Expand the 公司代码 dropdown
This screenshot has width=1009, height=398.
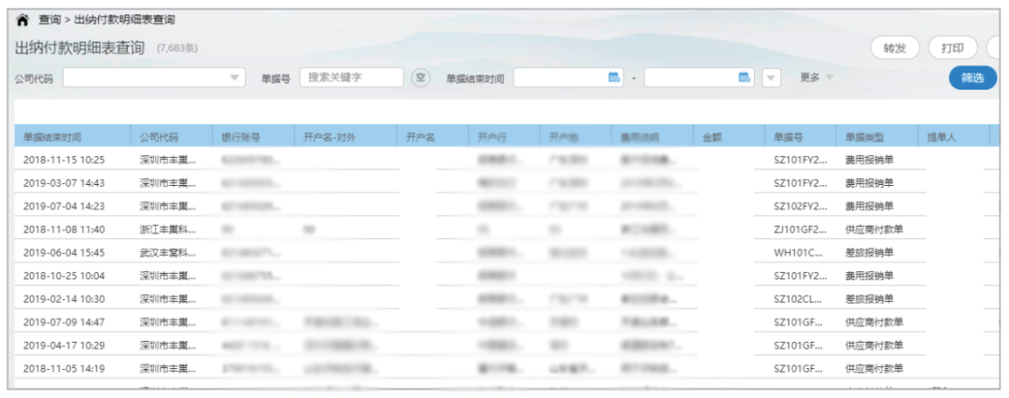click(x=235, y=78)
